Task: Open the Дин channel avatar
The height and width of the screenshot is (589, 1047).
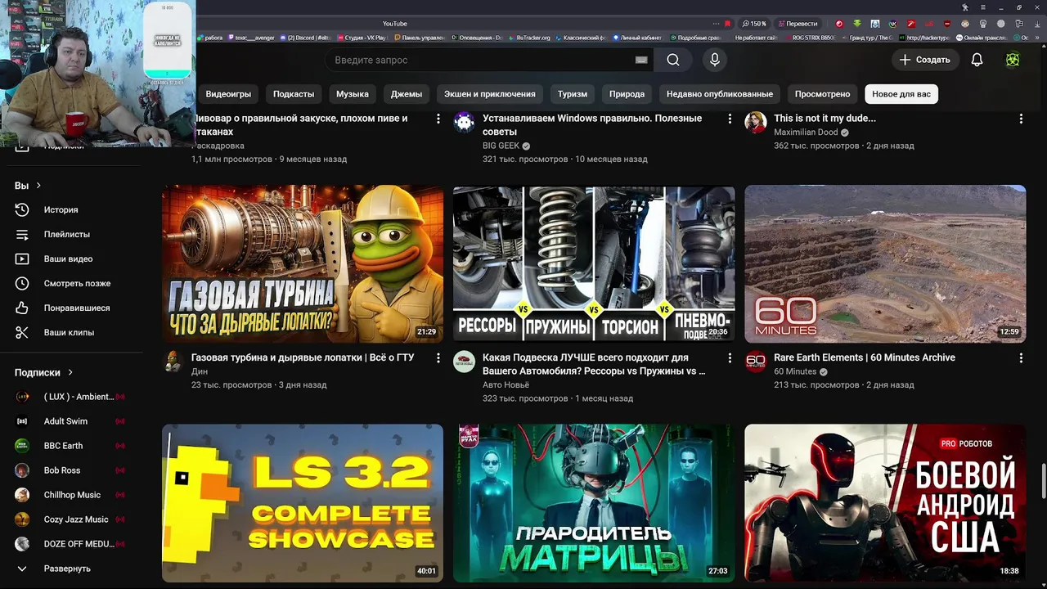Action: pos(173,362)
